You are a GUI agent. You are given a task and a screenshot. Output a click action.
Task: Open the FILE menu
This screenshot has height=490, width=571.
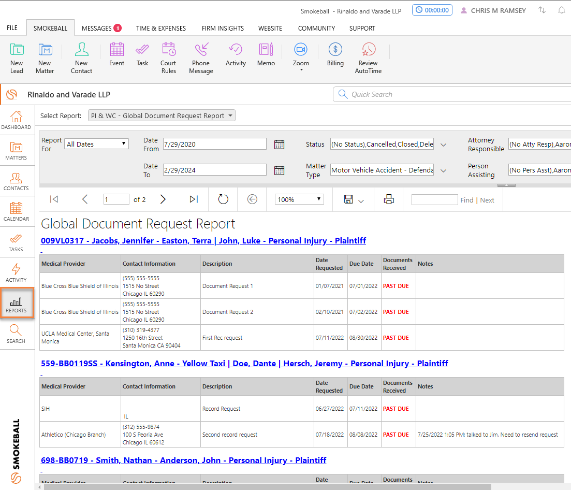12,28
